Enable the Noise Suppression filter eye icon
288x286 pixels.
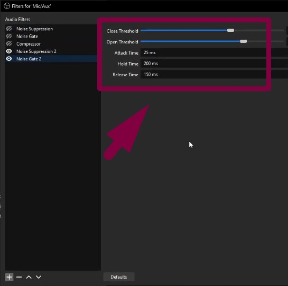pyautogui.click(x=9, y=29)
